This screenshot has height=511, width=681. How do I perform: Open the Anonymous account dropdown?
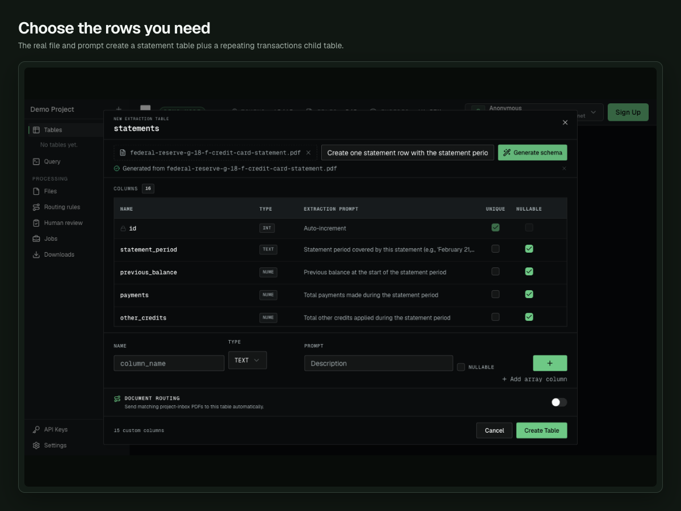point(534,112)
